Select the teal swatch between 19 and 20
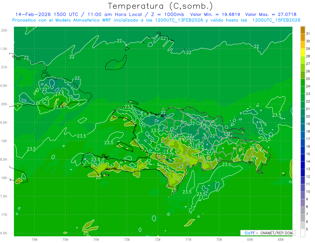 tap(303, 120)
